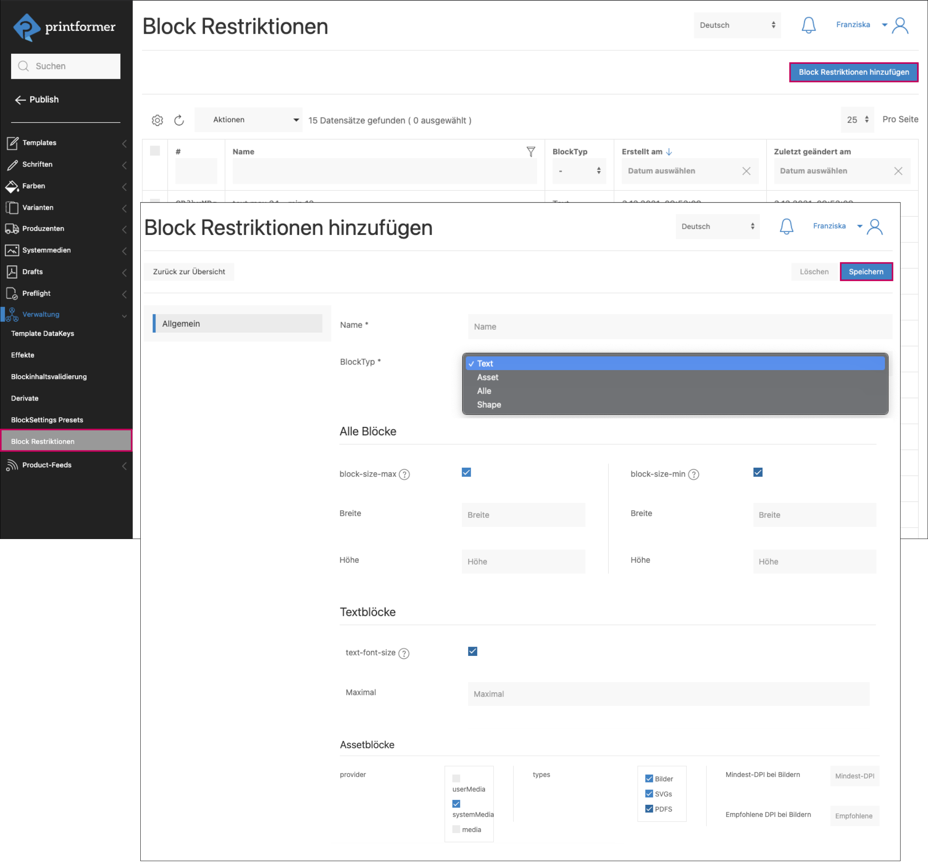The width and height of the screenshot is (928, 866).
Task: Click the block-size-max help question mark
Action: (x=404, y=474)
